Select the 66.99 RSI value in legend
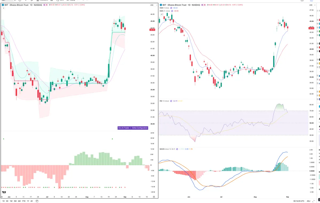Screen dimensions: 320x203 [x=175, y=101]
